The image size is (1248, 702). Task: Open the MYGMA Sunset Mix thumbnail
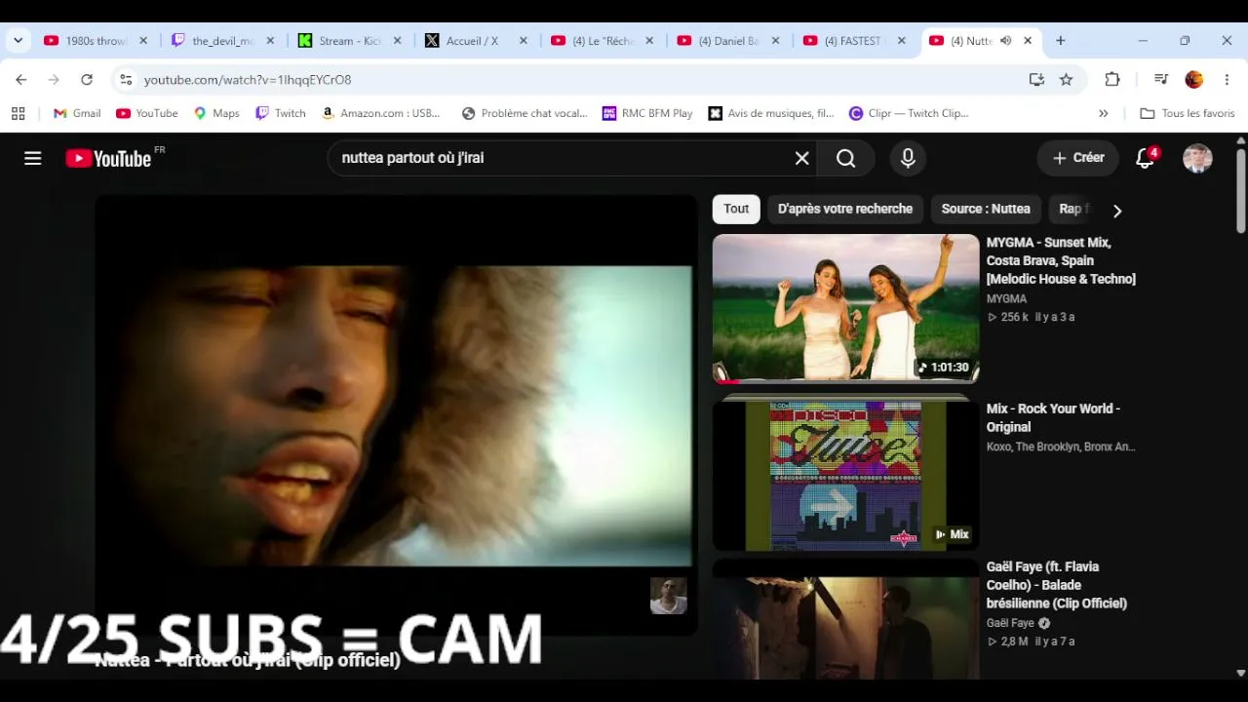[845, 308]
